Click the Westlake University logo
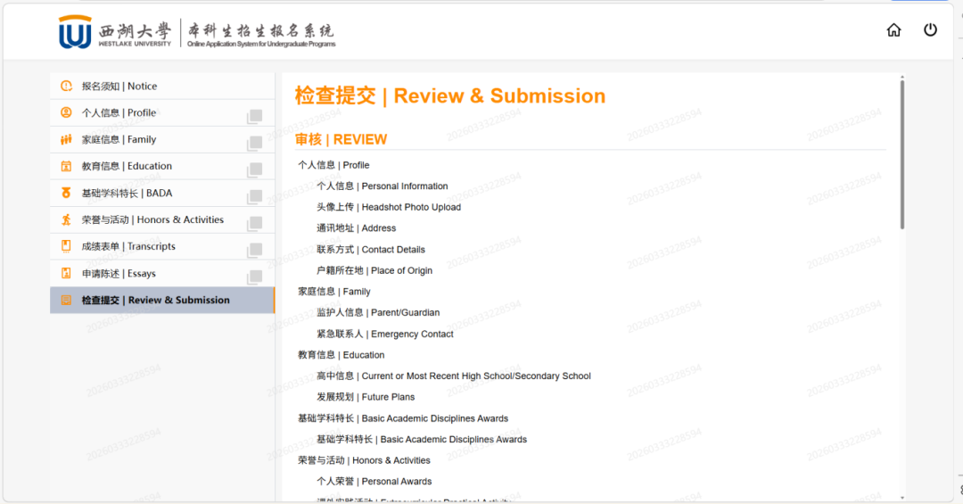The width and height of the screenshot is (963, 504). point(76,33)
